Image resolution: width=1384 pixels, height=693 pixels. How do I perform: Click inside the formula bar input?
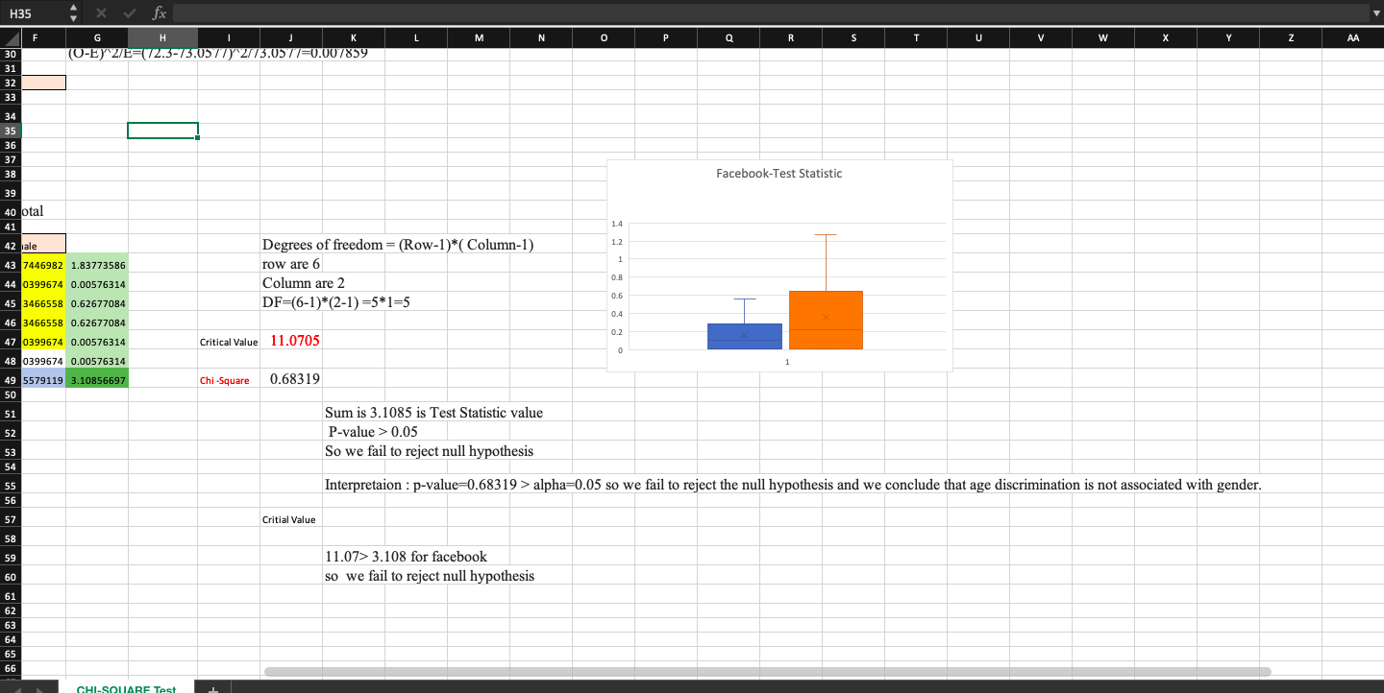673,12
